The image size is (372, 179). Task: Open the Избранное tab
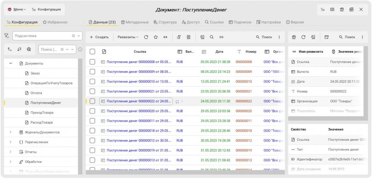click(55, 22)
